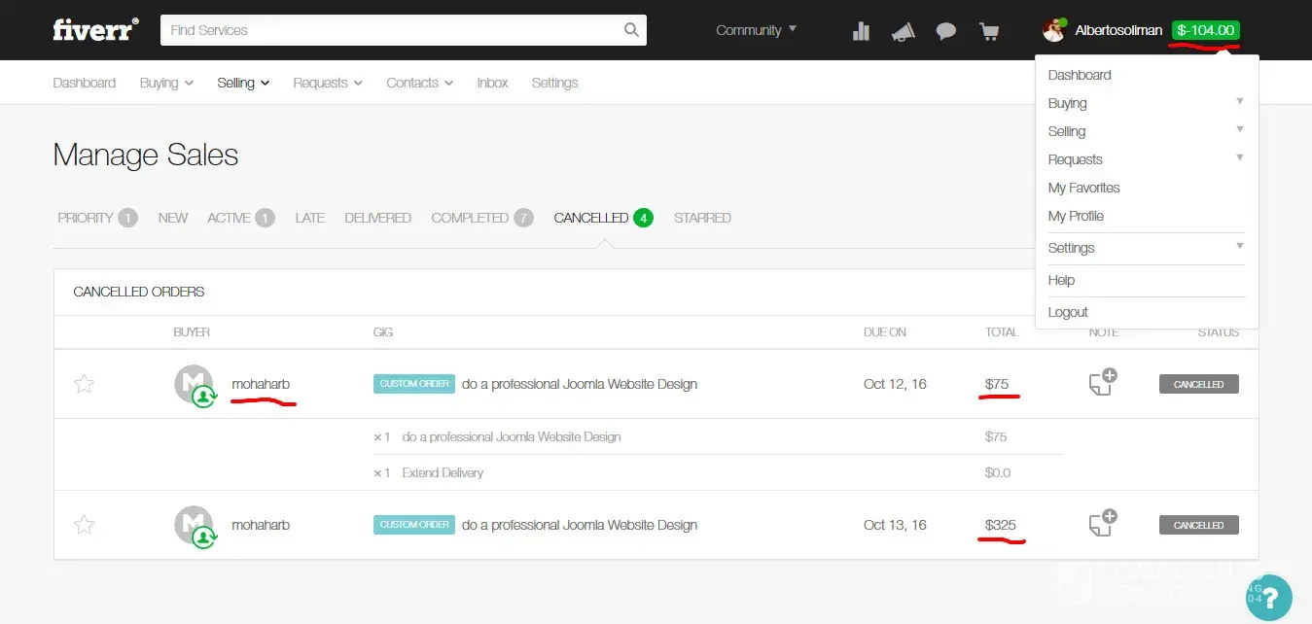Image resolution: width=1312 pixels, height=624 pixels.
Task: Add a note to the $75 order
Action: click(x=1101, y=383)
